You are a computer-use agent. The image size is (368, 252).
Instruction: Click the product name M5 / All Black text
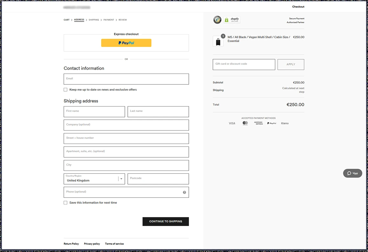pyautogui.click(x=259, y=39)
